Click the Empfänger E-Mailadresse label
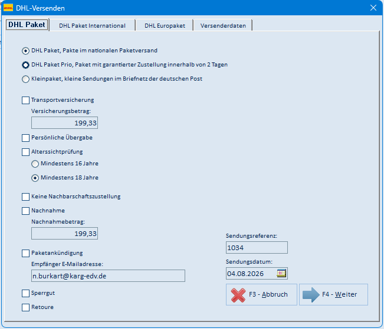384x329 pixels. click(x=67, y=264)
